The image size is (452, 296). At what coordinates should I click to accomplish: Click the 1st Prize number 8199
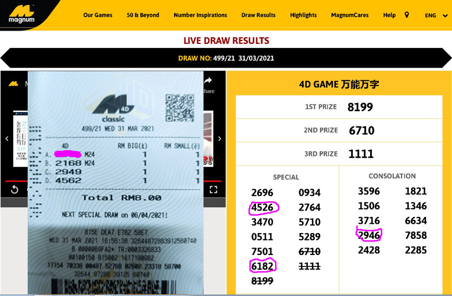click(x=360, y=107)
